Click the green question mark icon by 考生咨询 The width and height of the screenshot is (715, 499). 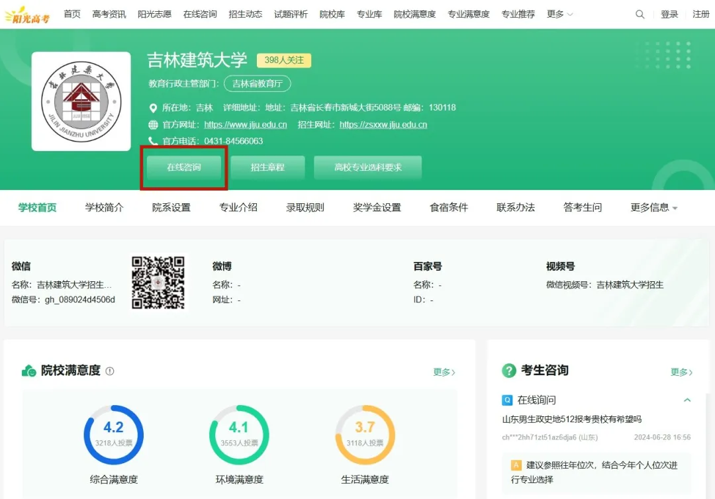pyautogui.click(x=509, y=371)
